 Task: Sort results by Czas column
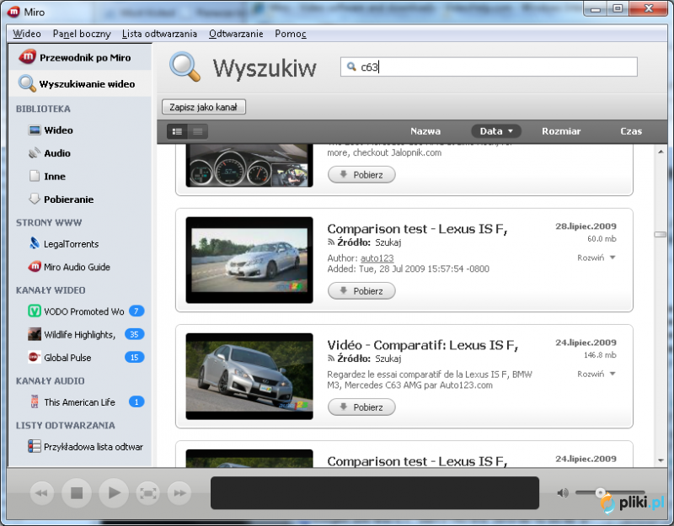click(x=630, y=131)
